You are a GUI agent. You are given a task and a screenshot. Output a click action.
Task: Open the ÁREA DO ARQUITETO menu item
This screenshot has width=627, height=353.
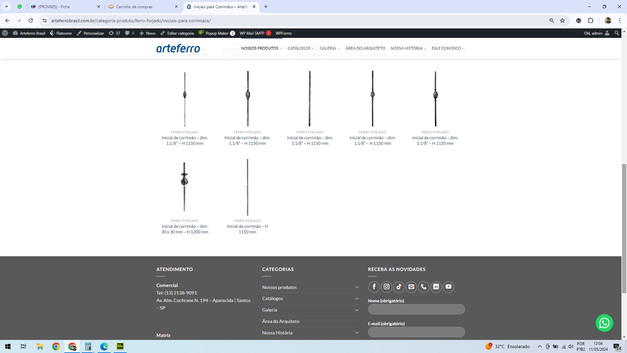coord(365,48)
